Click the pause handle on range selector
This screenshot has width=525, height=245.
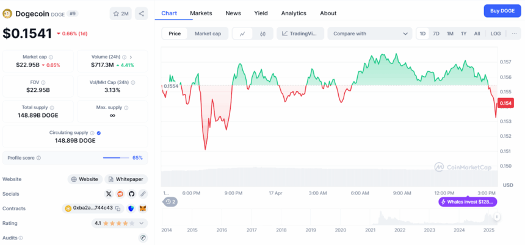click(x=497, y=217)
